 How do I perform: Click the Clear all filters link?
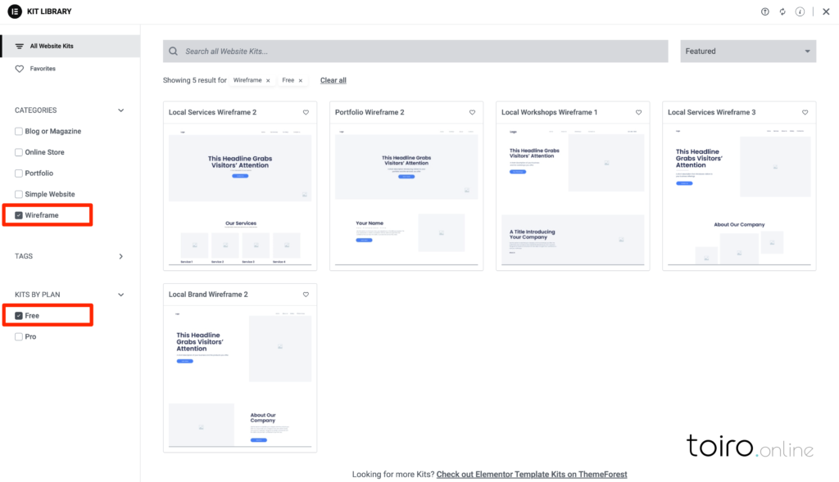tap(333, 80)
